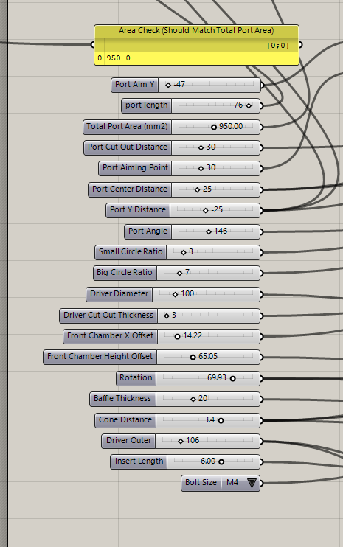343x547 pixels.
Task: Click the Port Angle slider track
Action: pyautogui.click(x=215, y=231)
